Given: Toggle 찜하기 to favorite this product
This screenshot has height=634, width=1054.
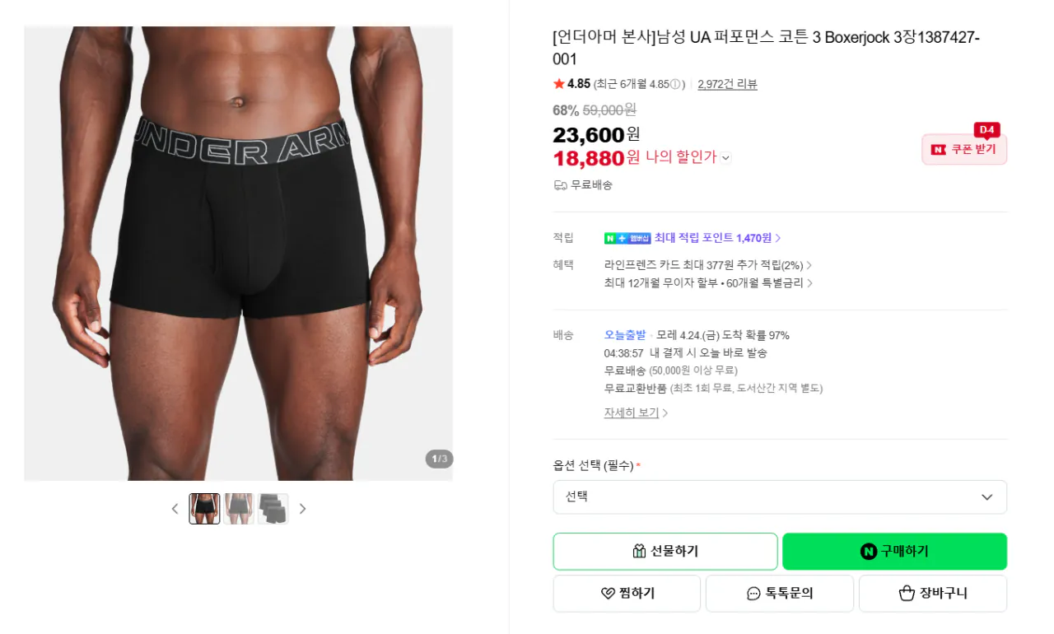Looking at the screenshot, I should [627, 593].
